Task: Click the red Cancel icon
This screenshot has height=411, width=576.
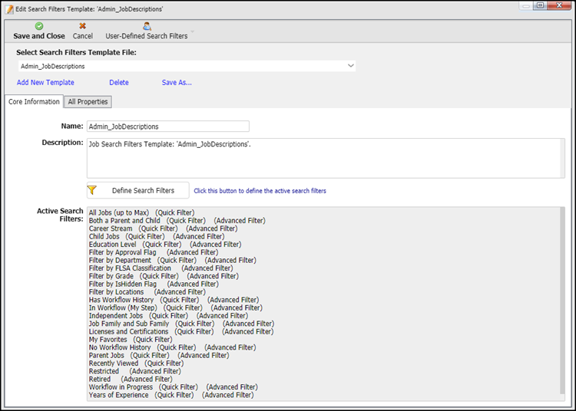Action: (x=83, y=26)
